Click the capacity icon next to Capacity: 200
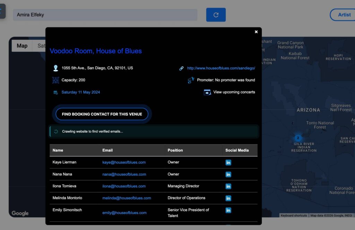This screenshot has height=230, width=355. pos(56,80)
